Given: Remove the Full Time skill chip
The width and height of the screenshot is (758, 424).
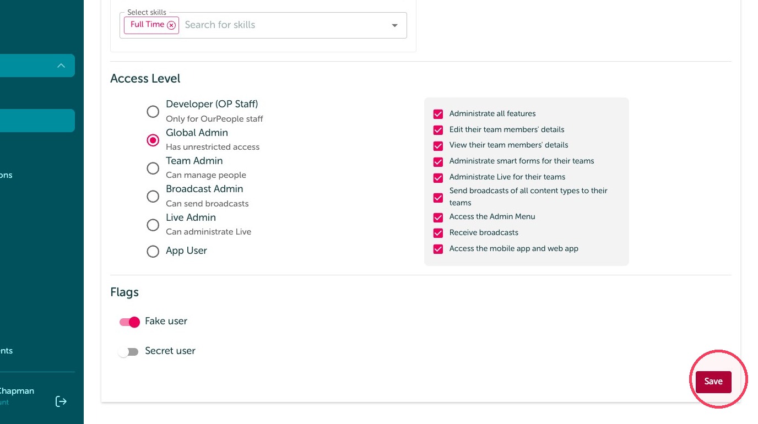Looking at the screenshot, I should coord(171,25).
